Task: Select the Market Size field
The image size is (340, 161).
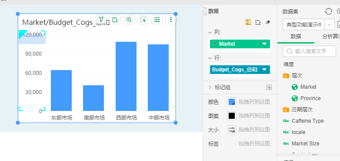Action: tap(301, 144)
